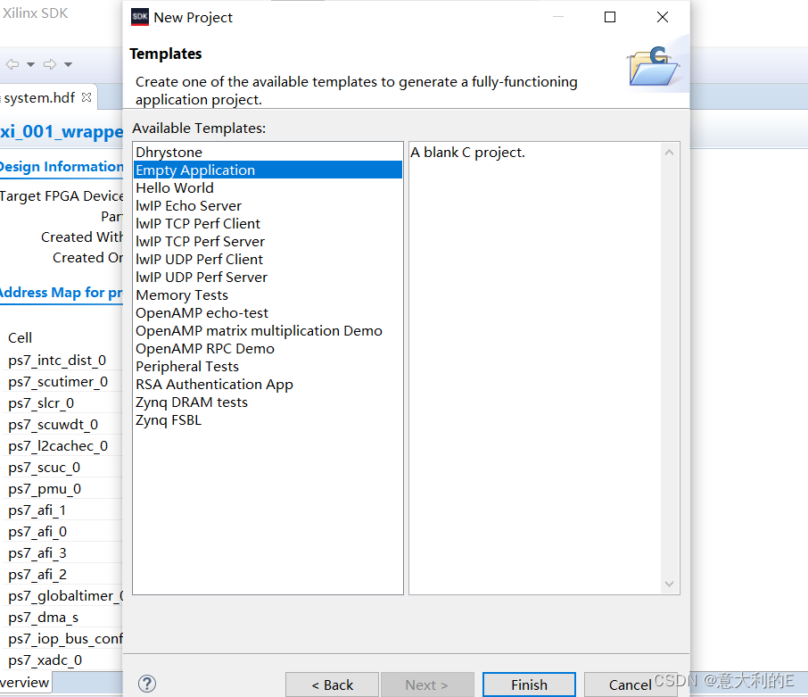Viewport: 808px width, 697px height.
Task: Choose the Hello World template
Action: (x=268, y=187)
